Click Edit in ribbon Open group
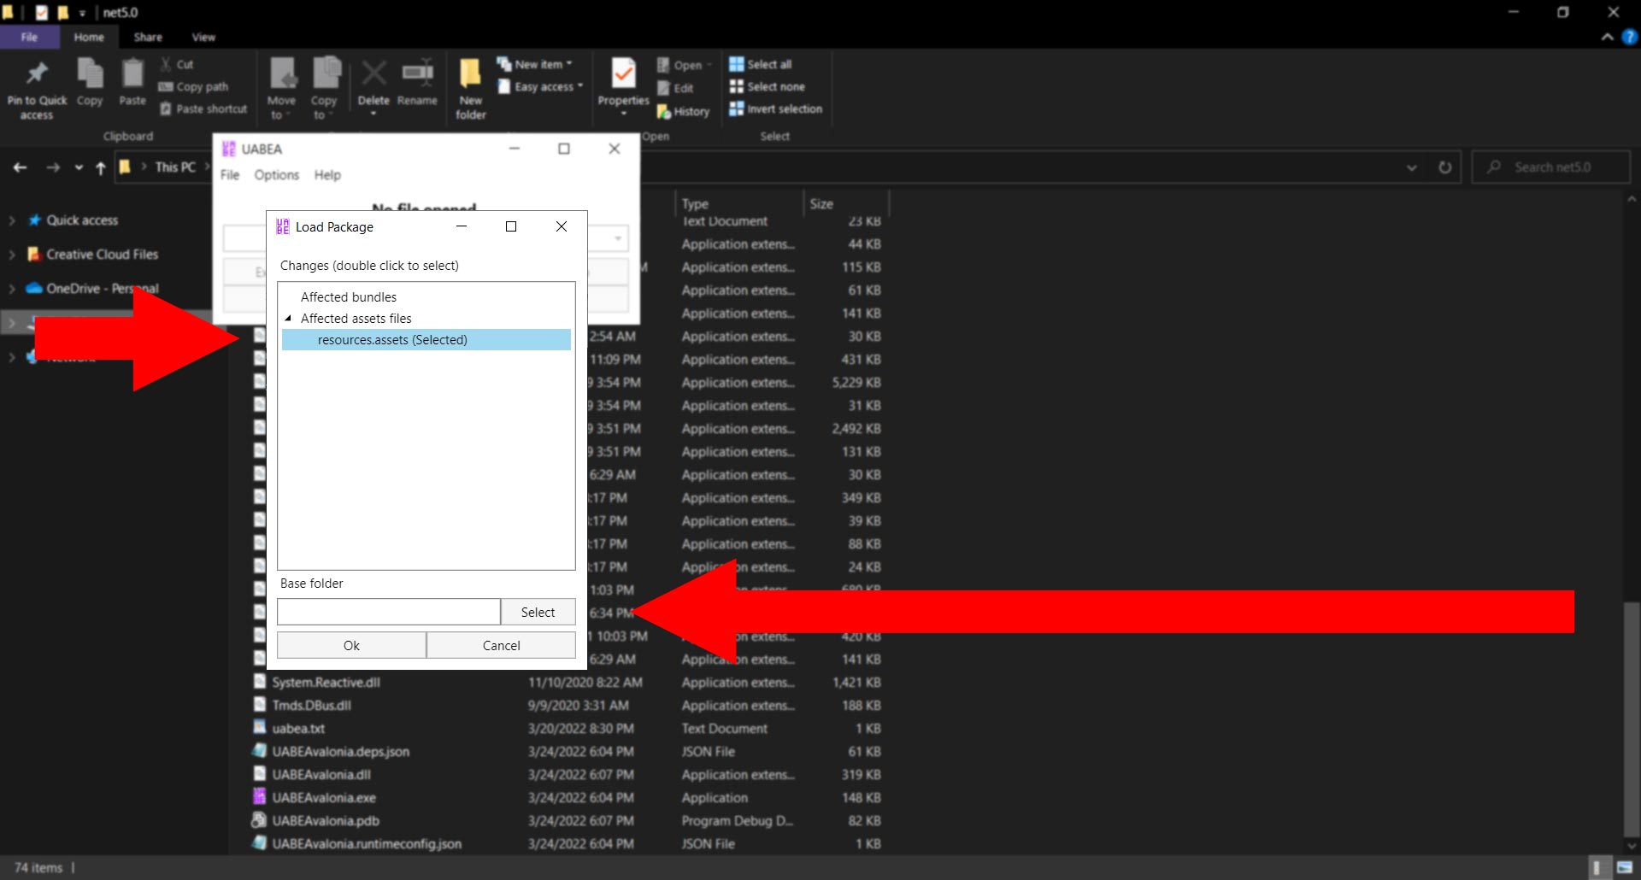Viewport: 1641px width, 880px height. pyautogui.click(x=675, y=88)
